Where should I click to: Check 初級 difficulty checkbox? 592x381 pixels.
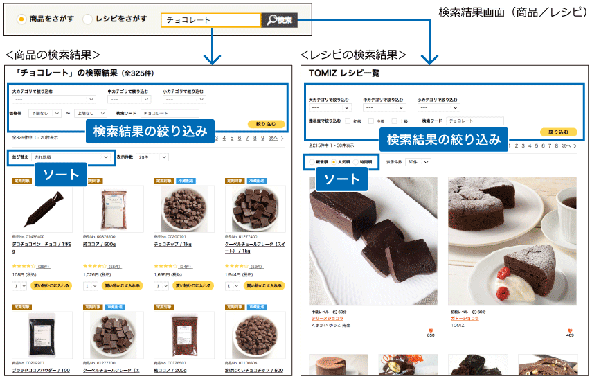click(348, 121)
